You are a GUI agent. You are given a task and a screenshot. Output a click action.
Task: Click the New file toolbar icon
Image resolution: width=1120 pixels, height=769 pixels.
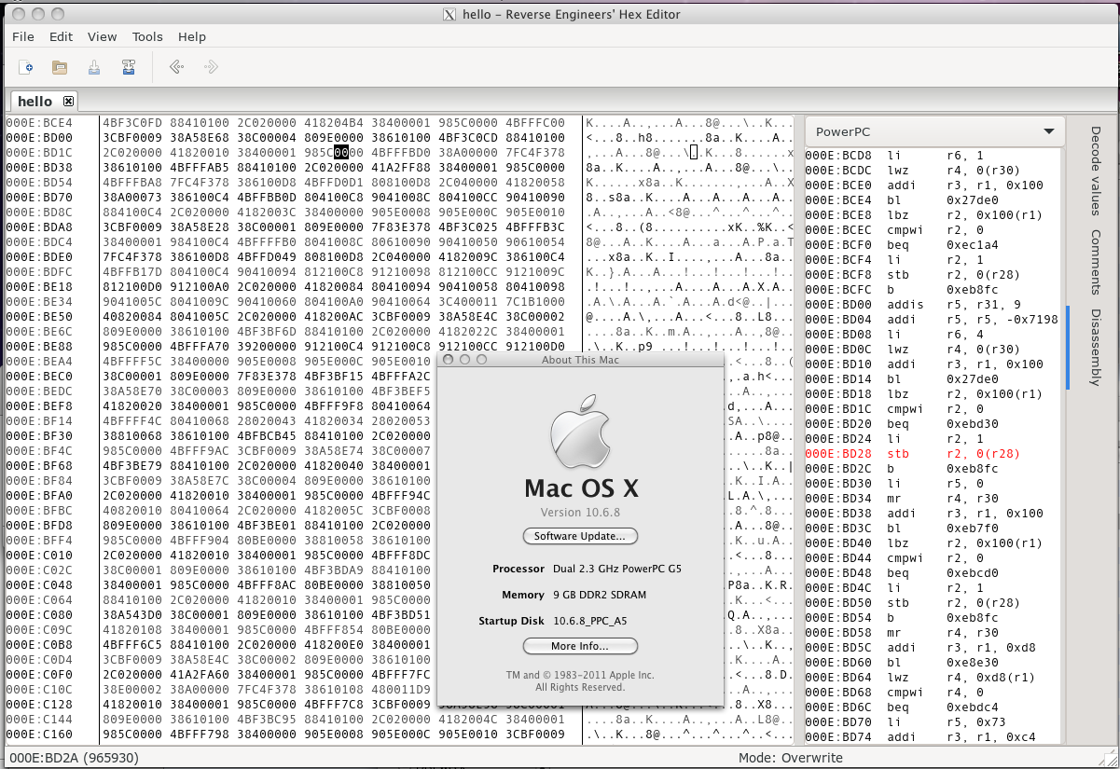pyautogui.click(x=26, y=67)
